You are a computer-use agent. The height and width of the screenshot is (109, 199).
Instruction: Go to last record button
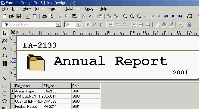[180, 16]
